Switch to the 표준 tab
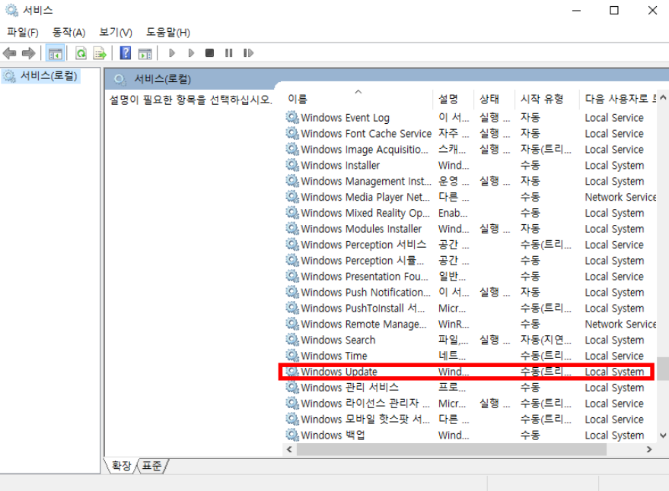This screenshot has width=669, height=491. tap(152, 466)
